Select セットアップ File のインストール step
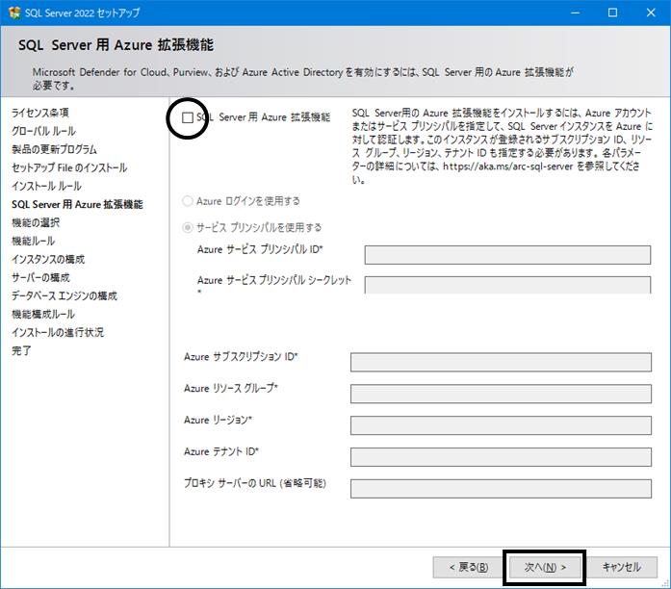This screenshot has height=589, width=671. coord(69,167)
